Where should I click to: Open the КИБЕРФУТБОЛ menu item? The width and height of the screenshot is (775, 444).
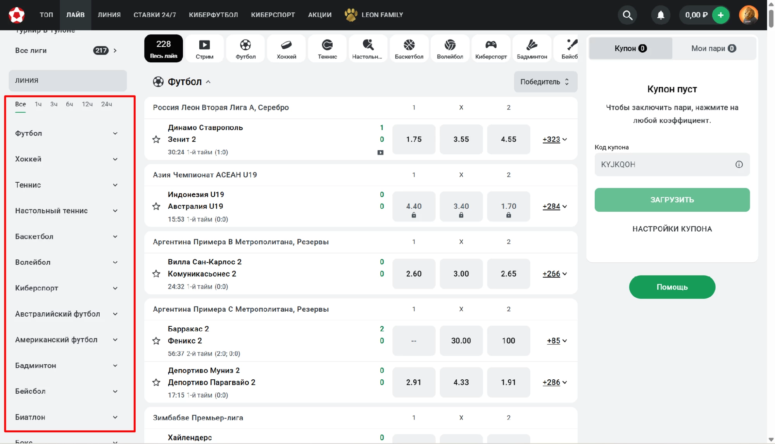click(x=213, y=15)
